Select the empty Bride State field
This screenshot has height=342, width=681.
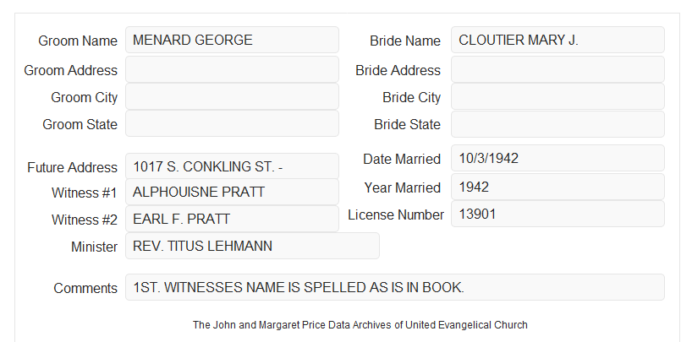coord(557,124)
